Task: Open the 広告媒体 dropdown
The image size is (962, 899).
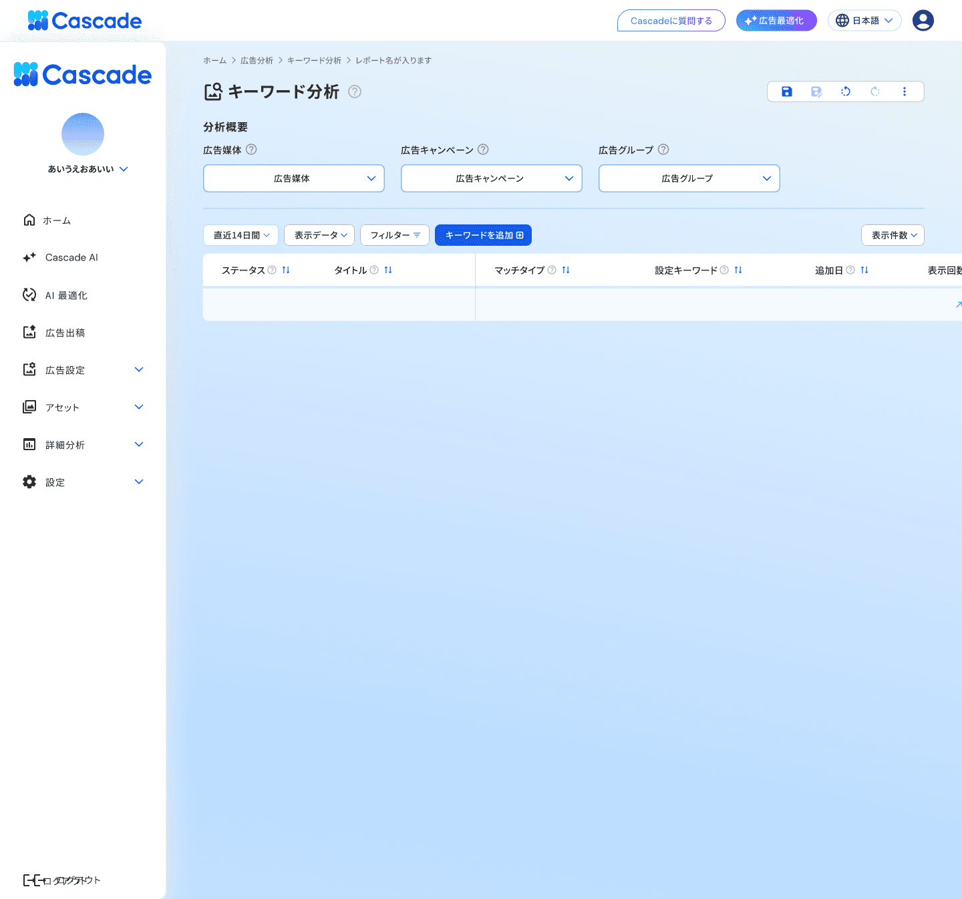Action: pos(293,178)
